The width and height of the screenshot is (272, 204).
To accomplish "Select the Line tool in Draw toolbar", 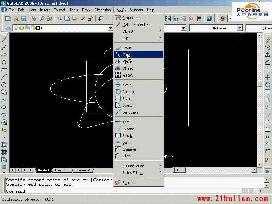I will coord(4,40).
